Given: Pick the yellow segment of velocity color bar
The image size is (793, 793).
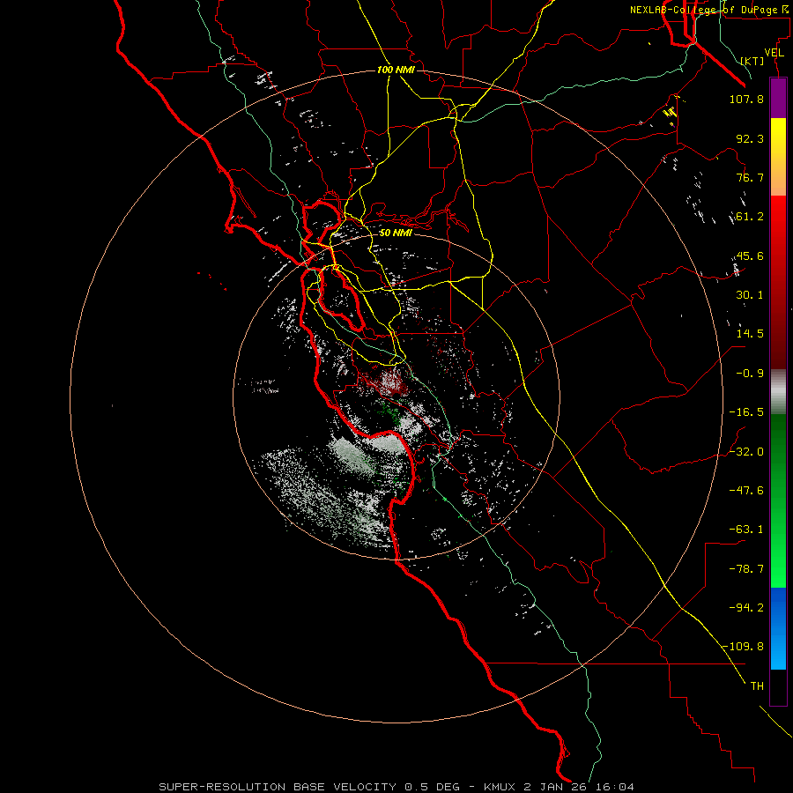Looking at the screenshot, I should 778,157.
